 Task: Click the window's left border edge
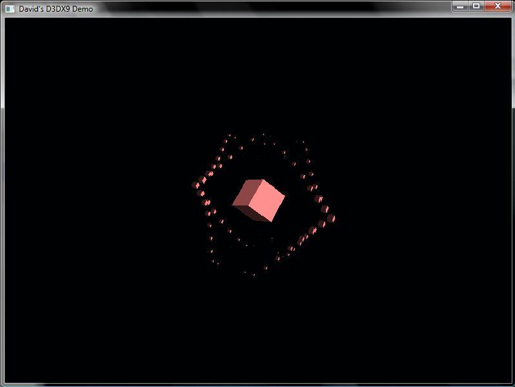(2, 194)
